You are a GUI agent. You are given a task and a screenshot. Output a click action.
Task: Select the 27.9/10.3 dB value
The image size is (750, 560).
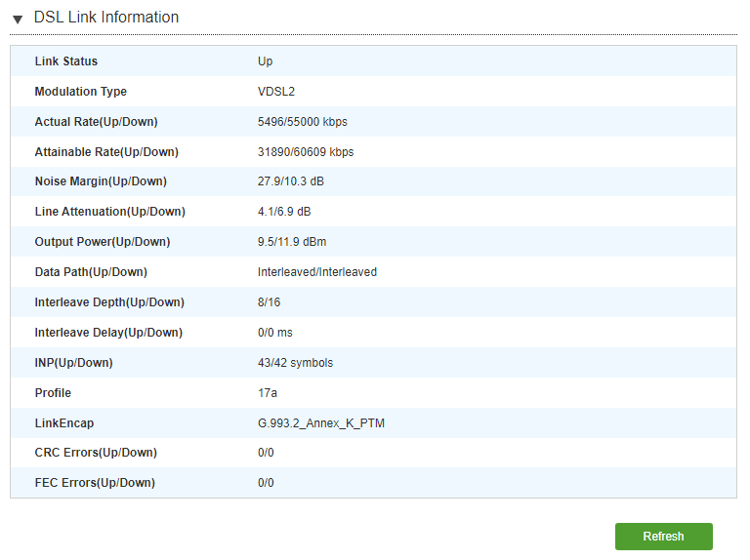coord(291,181)
